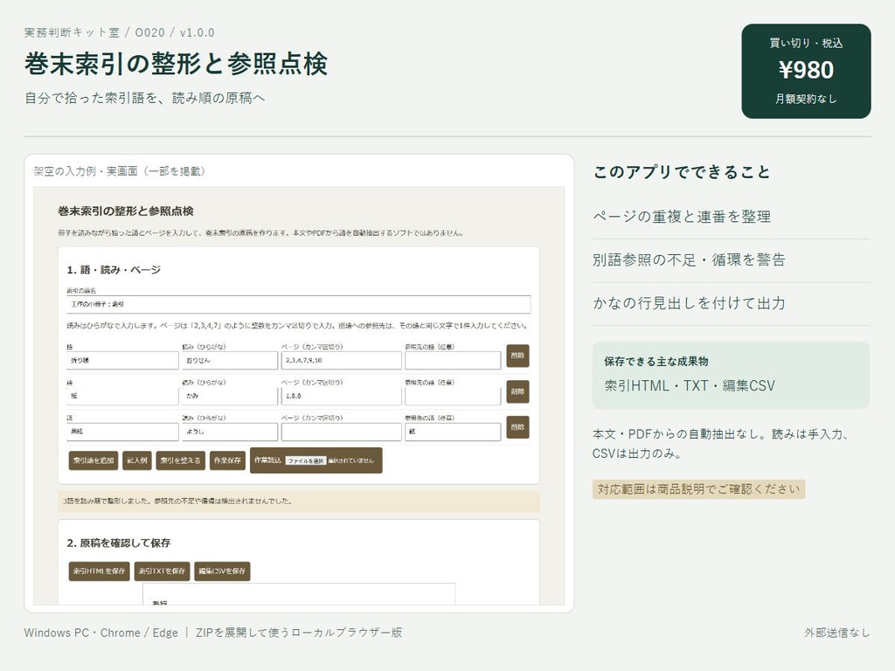This screenshot has height=671, width=895.
Task: Click the 巻末索引の整形と参照点検 main page title
Action: (x=176, y=64)
